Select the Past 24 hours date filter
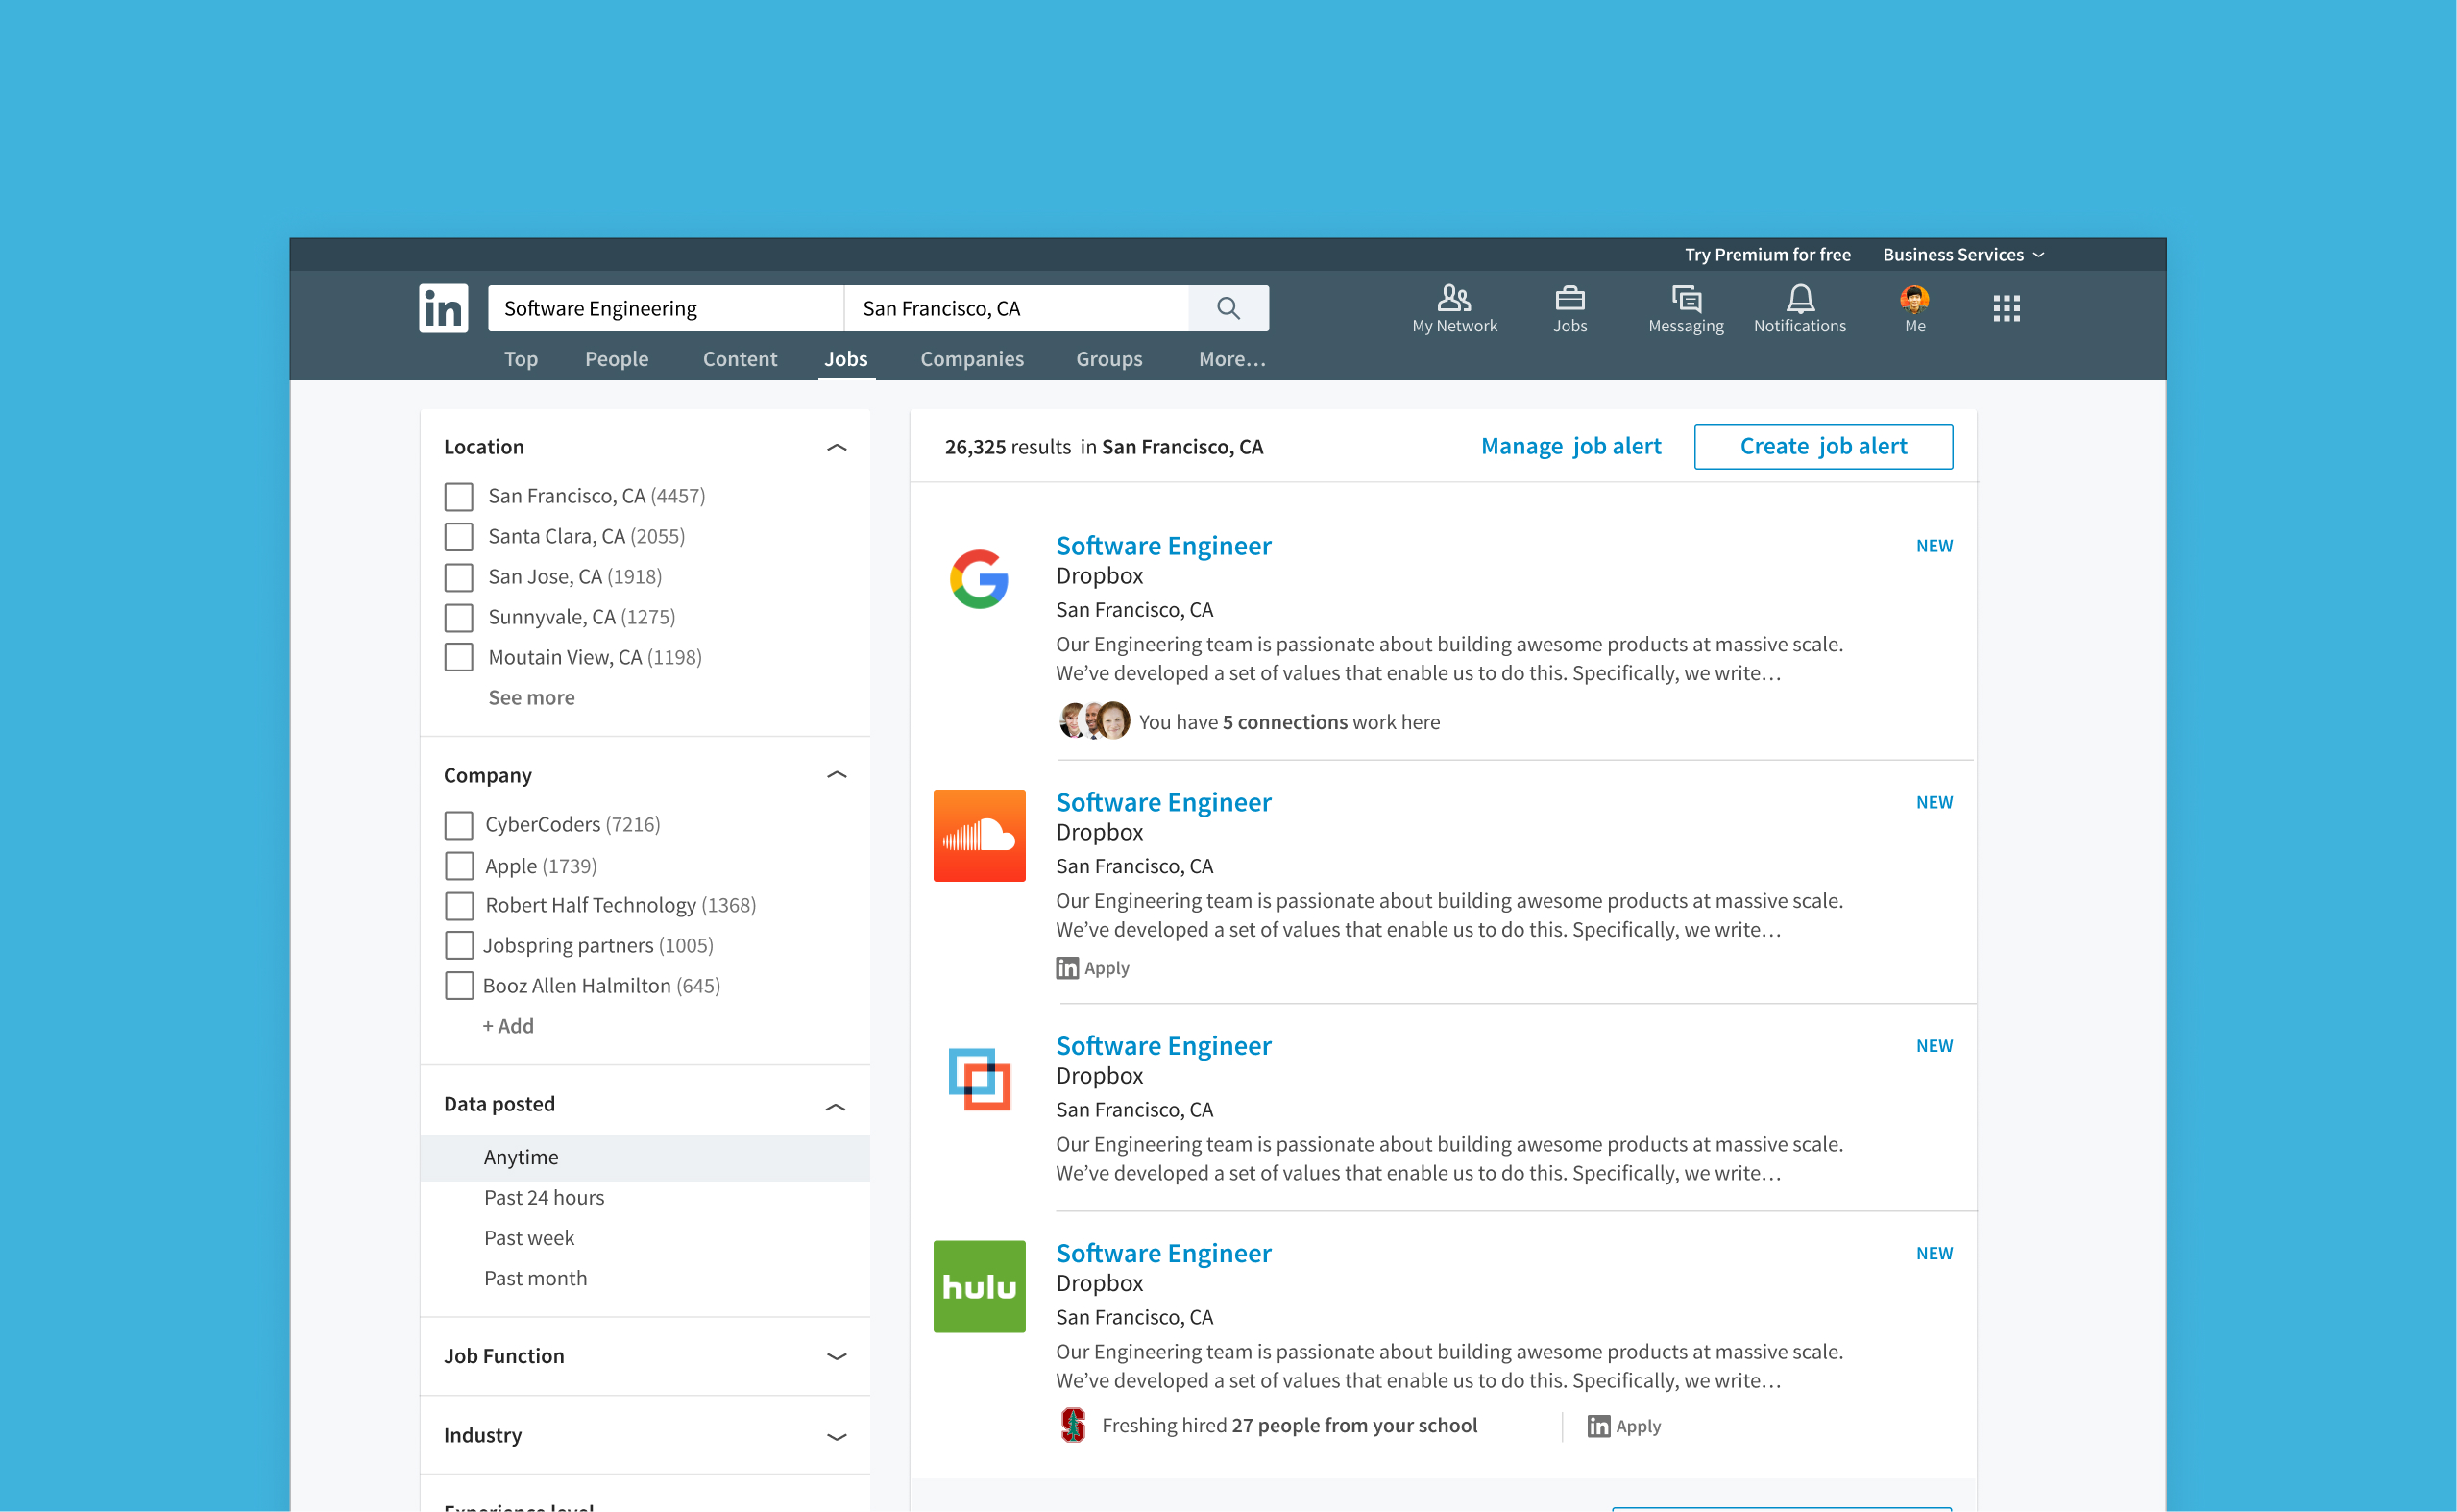Screen dimensions: 2457x1512 (544, 1197)
